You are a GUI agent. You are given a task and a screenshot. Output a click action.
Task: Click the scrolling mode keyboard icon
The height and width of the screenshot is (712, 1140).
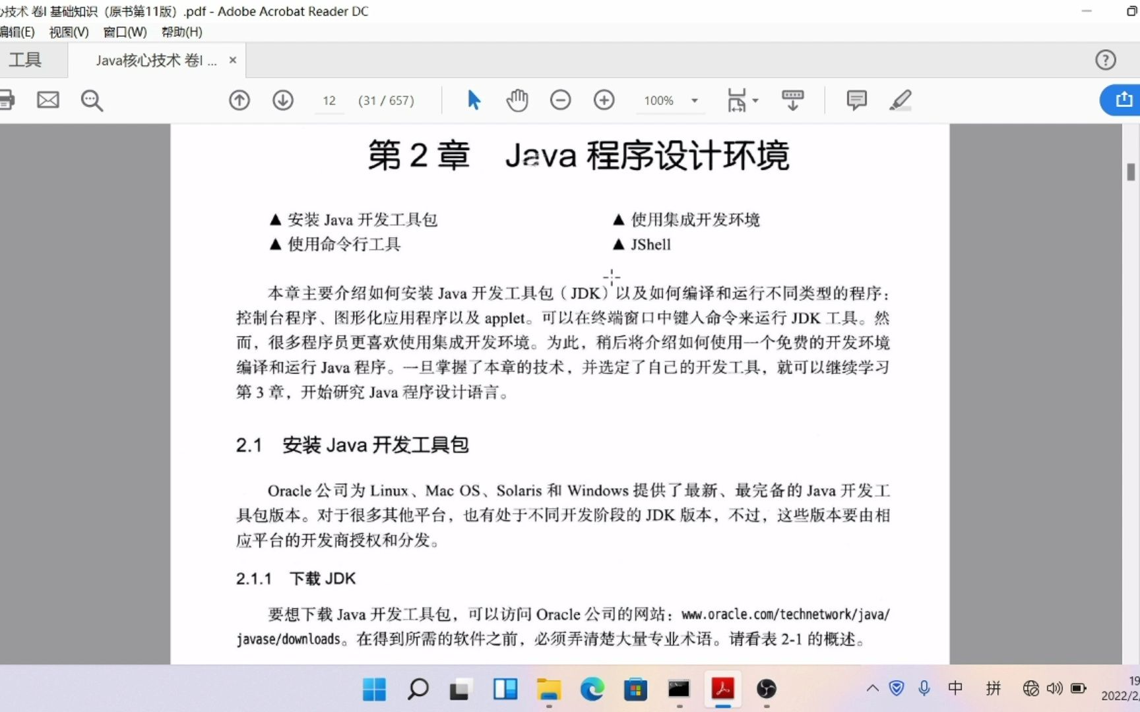tap(792, 100)
